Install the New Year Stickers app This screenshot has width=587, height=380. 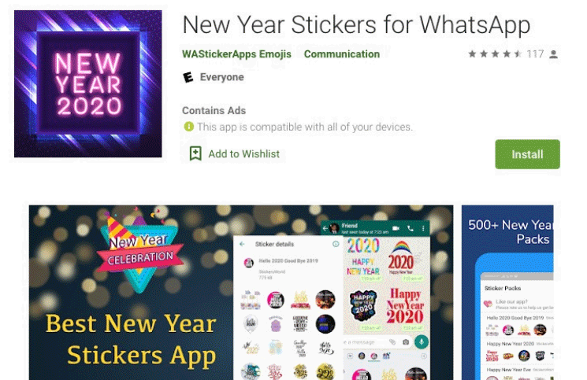pyautogui.click(x=527, y=154)
